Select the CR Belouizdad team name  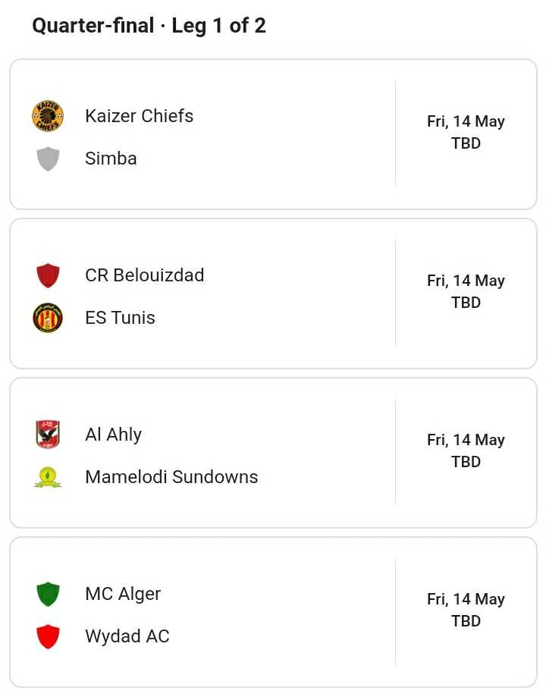[x=145, y=275]
